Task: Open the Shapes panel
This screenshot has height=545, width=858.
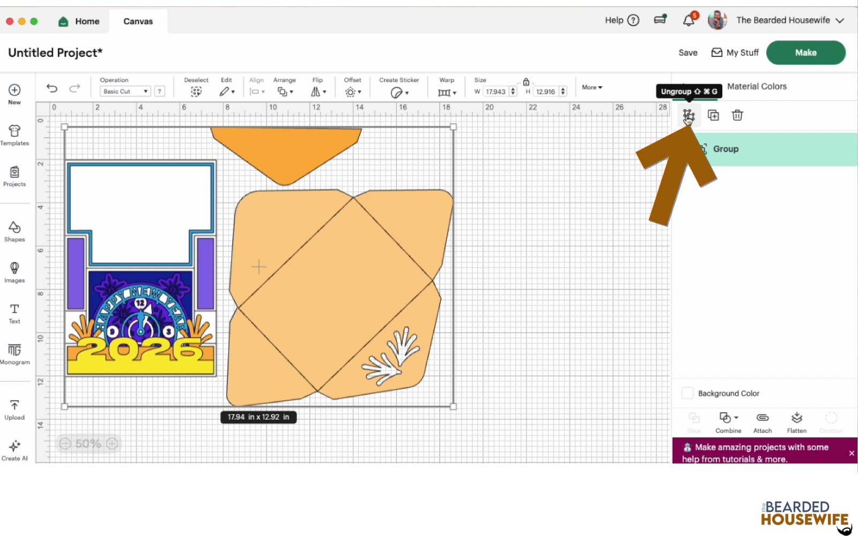Action: [14, 230]
